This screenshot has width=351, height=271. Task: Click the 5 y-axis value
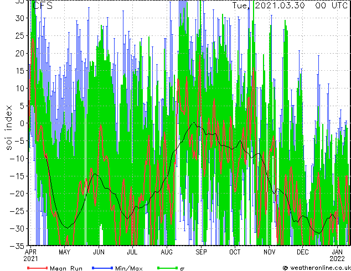tap(22, 106)
